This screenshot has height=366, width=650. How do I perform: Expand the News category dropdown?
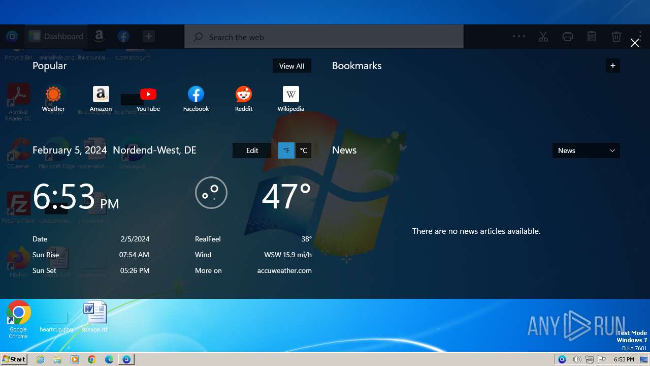click(x=586, y=150)
